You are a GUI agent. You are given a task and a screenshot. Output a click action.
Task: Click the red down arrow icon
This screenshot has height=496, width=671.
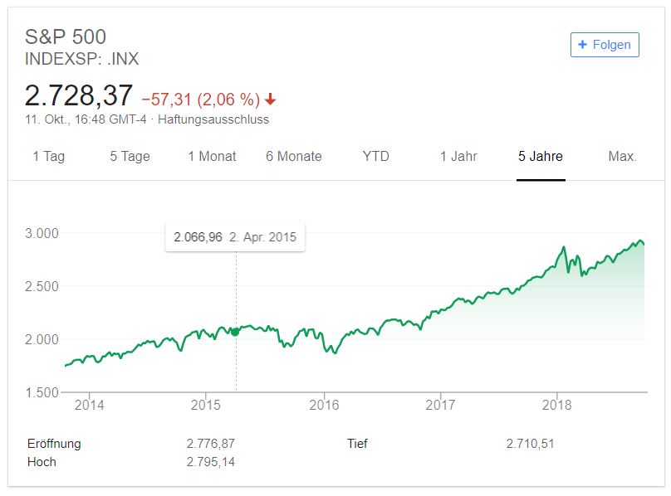[271, 100]
